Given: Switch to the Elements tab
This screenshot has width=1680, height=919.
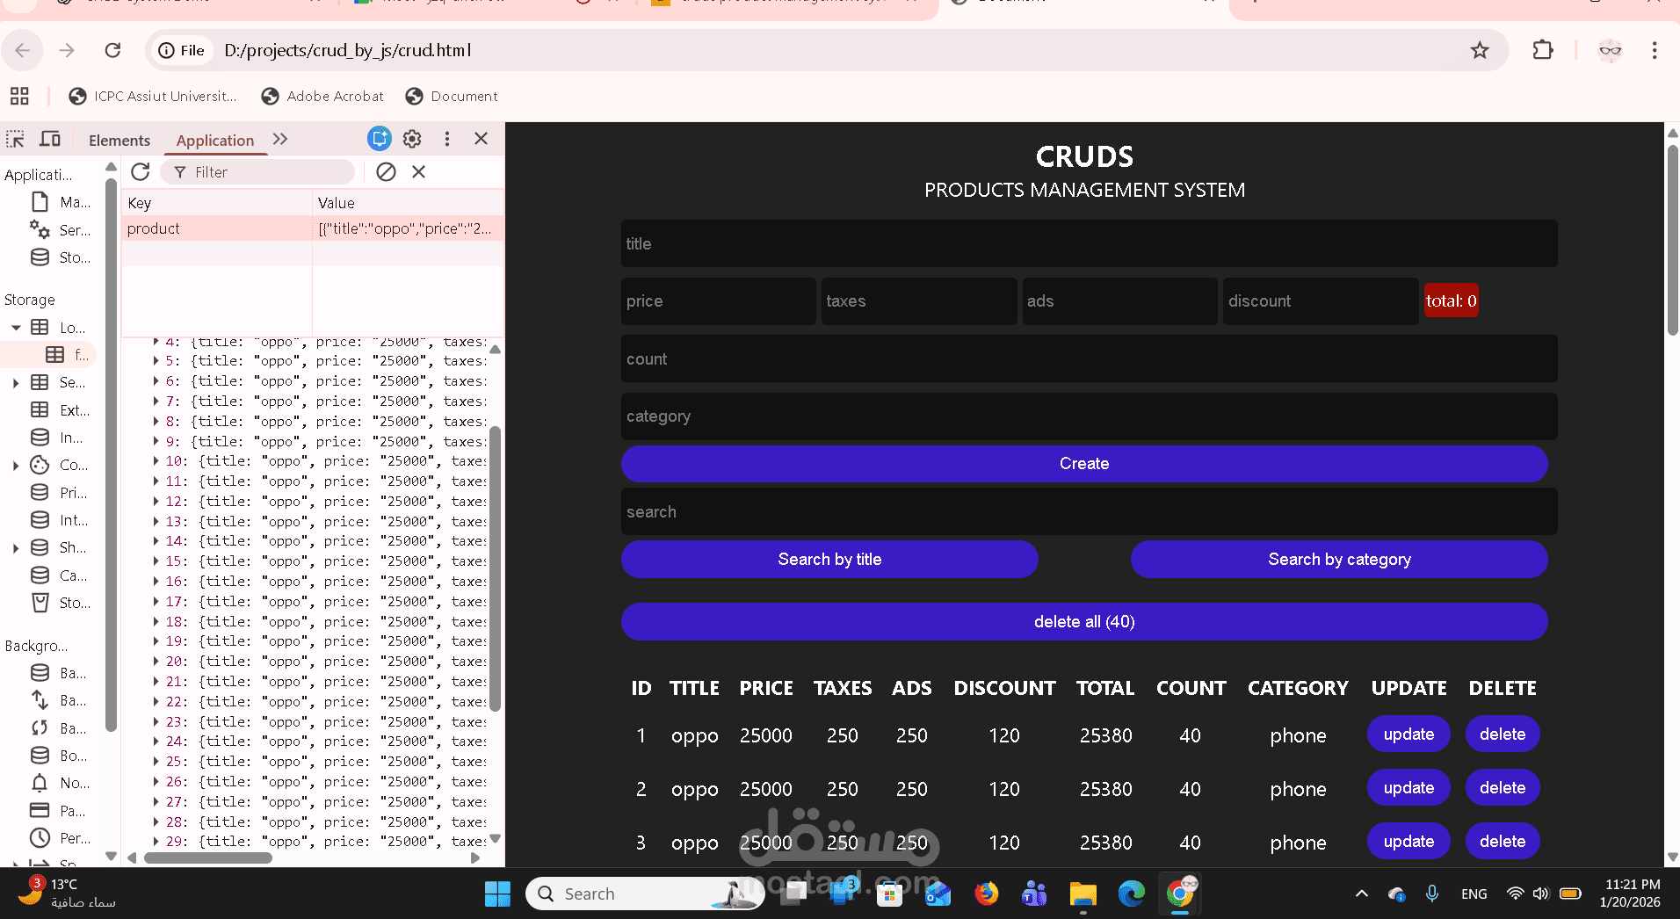Looking at the screenshot, I should (119, 140).
